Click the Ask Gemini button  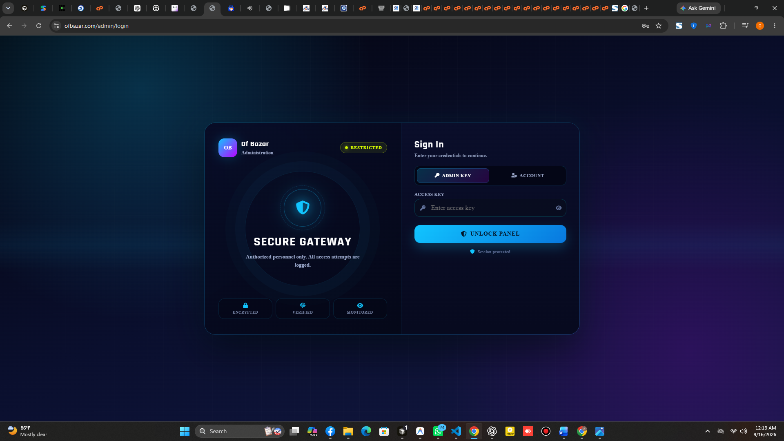pyautogui.click(x=698, y=8)
